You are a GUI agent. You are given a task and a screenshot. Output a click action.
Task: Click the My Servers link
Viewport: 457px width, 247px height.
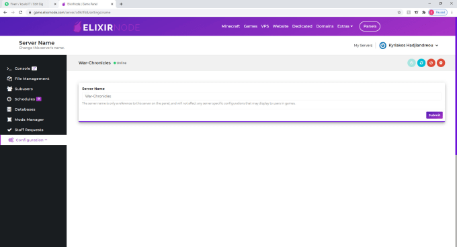coord(363,46)
